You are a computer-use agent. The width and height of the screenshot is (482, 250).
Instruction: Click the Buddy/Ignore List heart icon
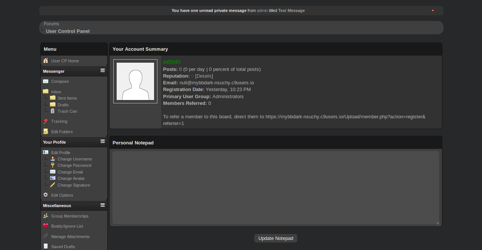tap(46, 226)
